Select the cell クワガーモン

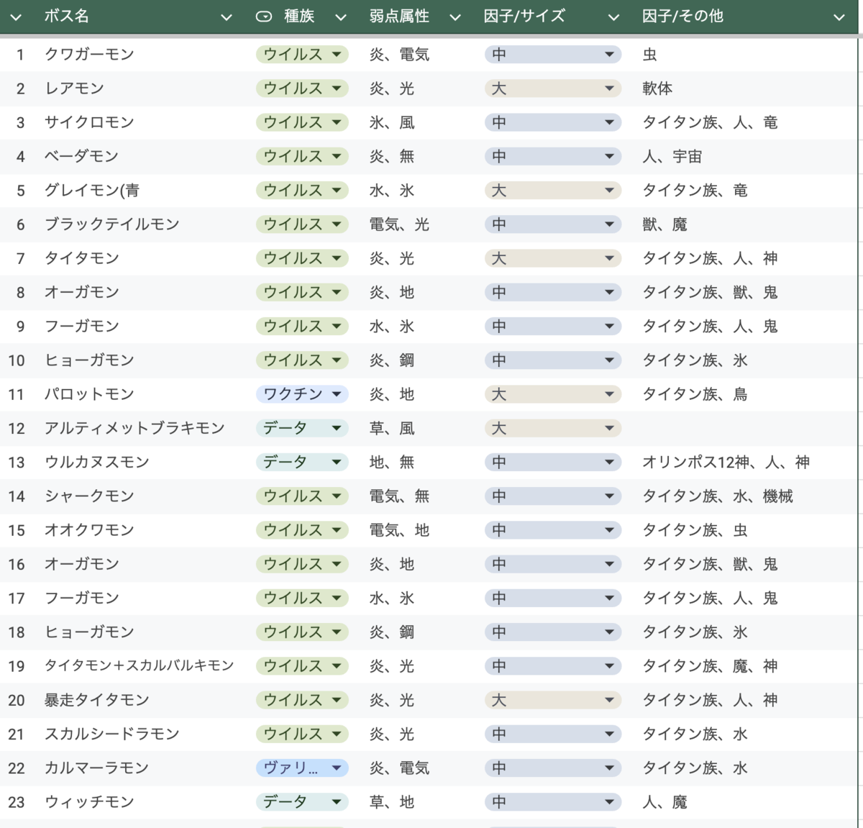[x=89, y=54]
